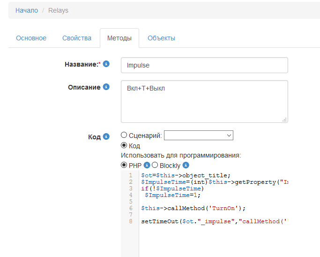This screenshot has width=320, height=257.
Task: Go to Начало breadcrumb link
Action: point(27,10)
